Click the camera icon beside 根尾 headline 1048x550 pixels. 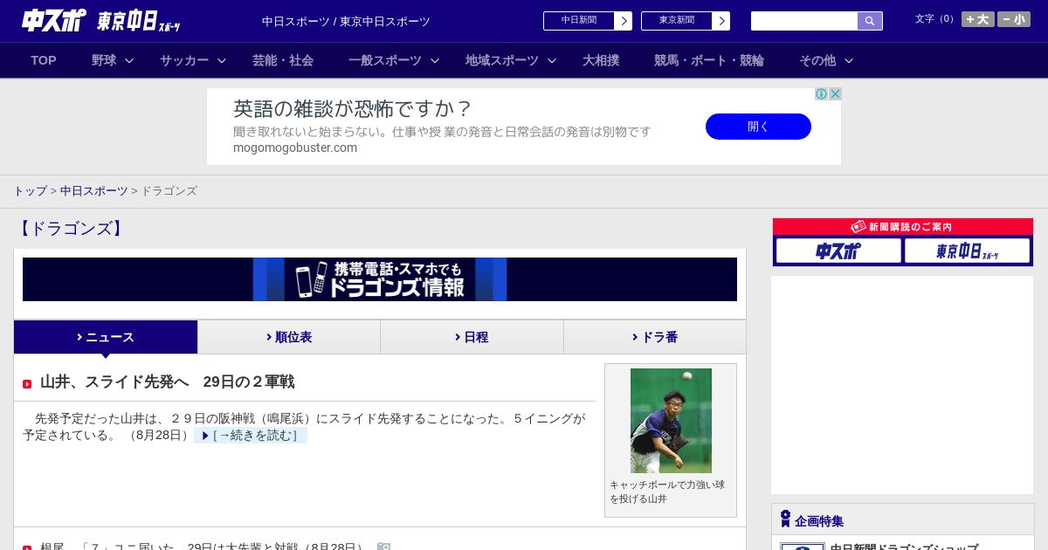[x=383, y=547]
